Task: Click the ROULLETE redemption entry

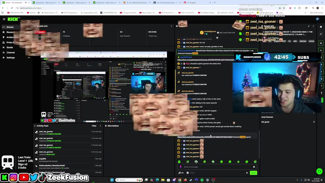Action: [69, 153]
